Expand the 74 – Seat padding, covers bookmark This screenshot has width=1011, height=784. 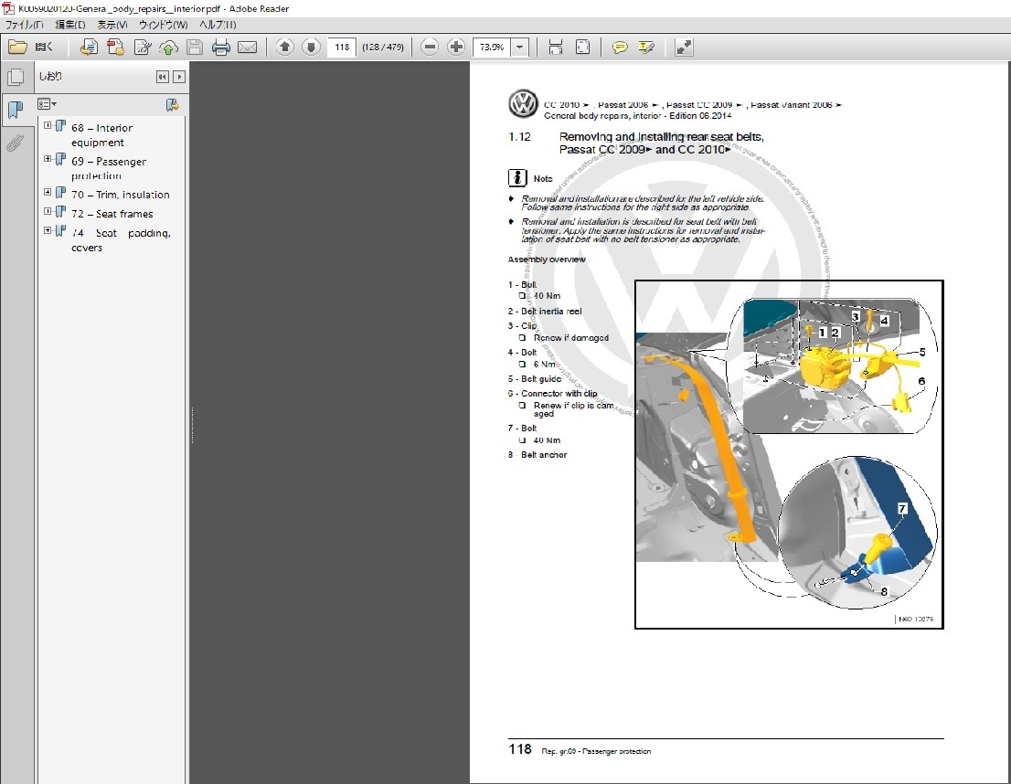pos(48,230)
